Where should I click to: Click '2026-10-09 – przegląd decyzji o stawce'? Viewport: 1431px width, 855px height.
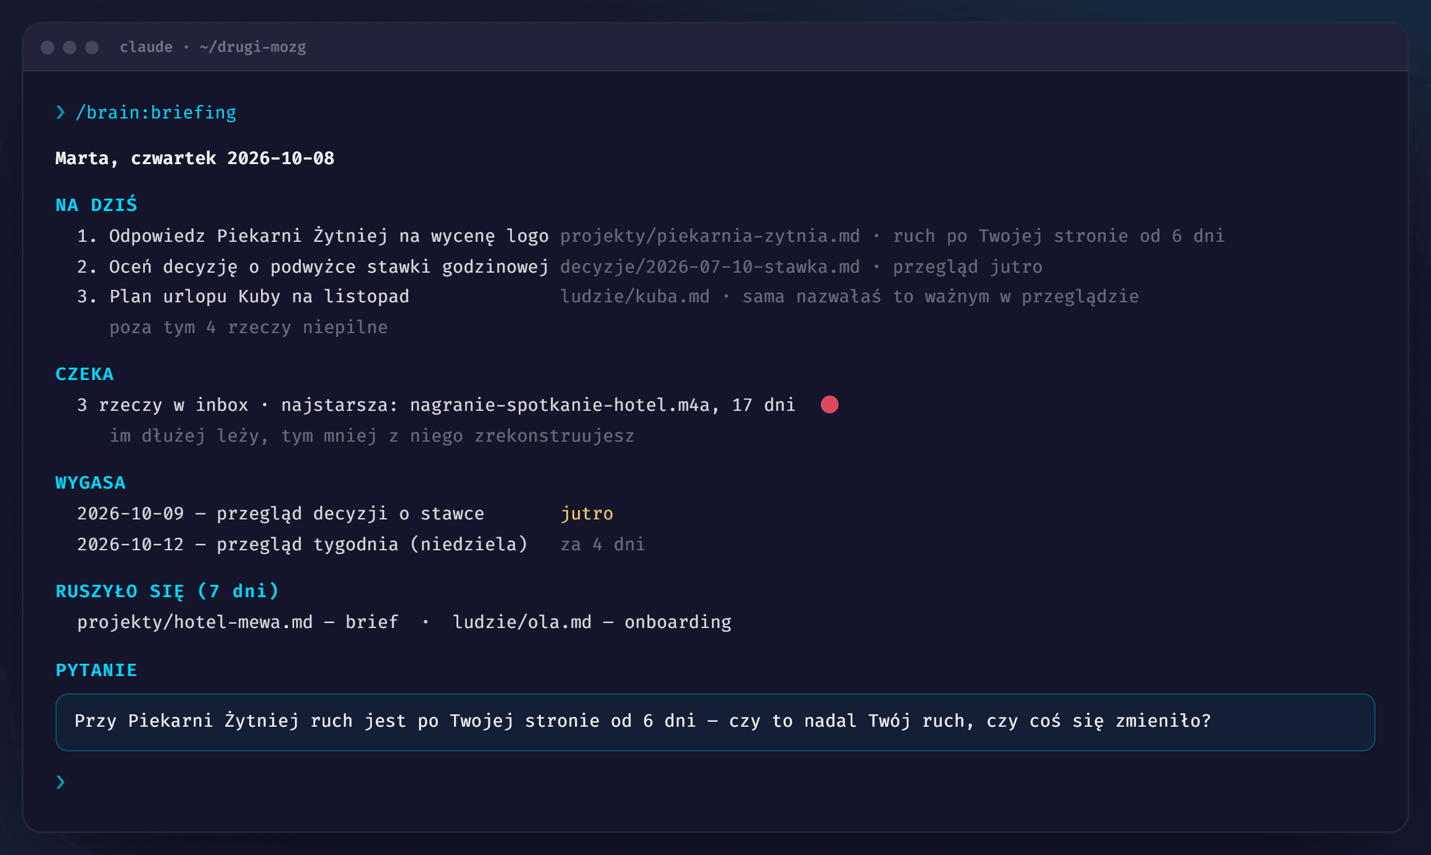click(281, 514)
